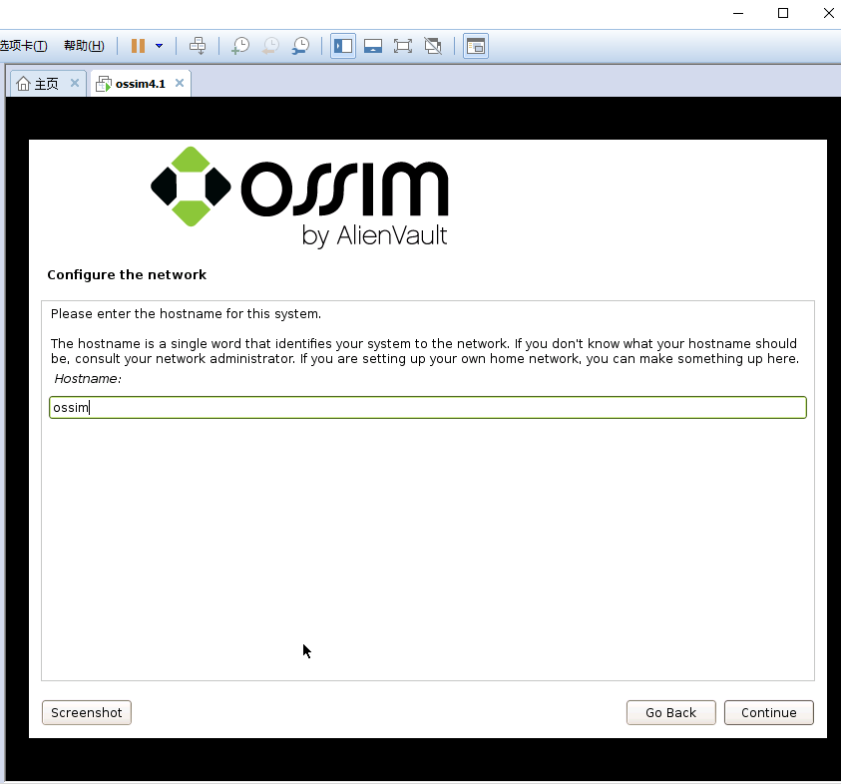Click the orange Pause virtual machine icon
The image size is (841, 784).
tap(138, 46)
